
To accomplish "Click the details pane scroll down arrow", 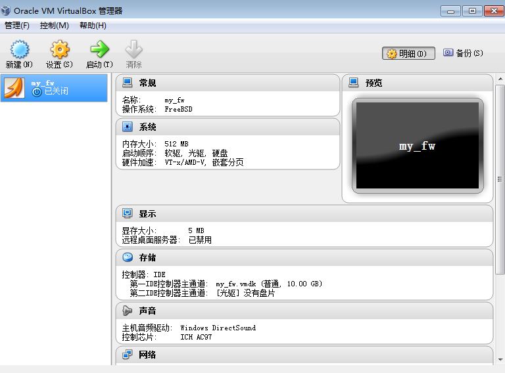I will coord(500,360).
